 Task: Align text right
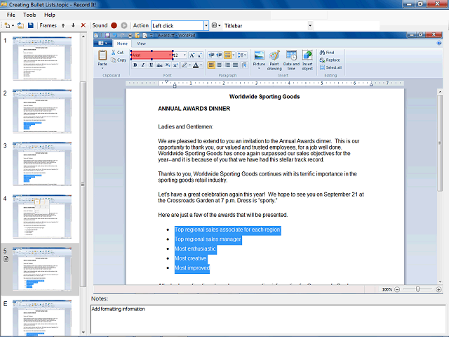point(227,65)
